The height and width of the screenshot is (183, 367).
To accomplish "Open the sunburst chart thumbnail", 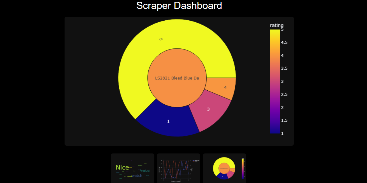I will point(224,168).
